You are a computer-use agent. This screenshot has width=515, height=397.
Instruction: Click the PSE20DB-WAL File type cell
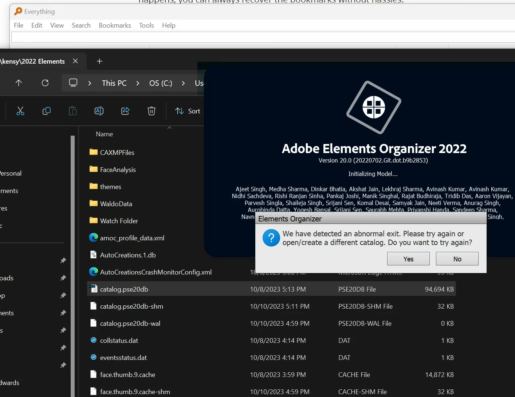(x=365, y=324)
